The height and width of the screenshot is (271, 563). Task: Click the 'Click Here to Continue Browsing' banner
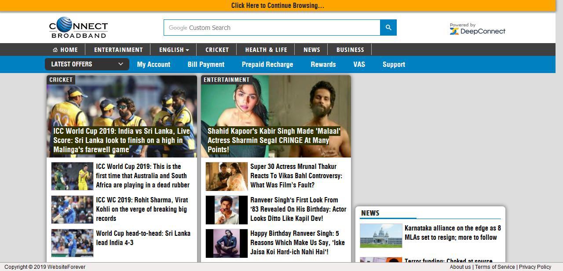pyautogui.click(x=278, y=6)
